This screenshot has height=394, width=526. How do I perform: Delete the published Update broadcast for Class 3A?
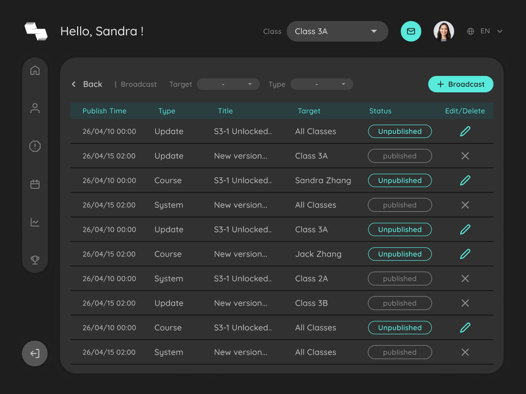click(x=465, y=156)
